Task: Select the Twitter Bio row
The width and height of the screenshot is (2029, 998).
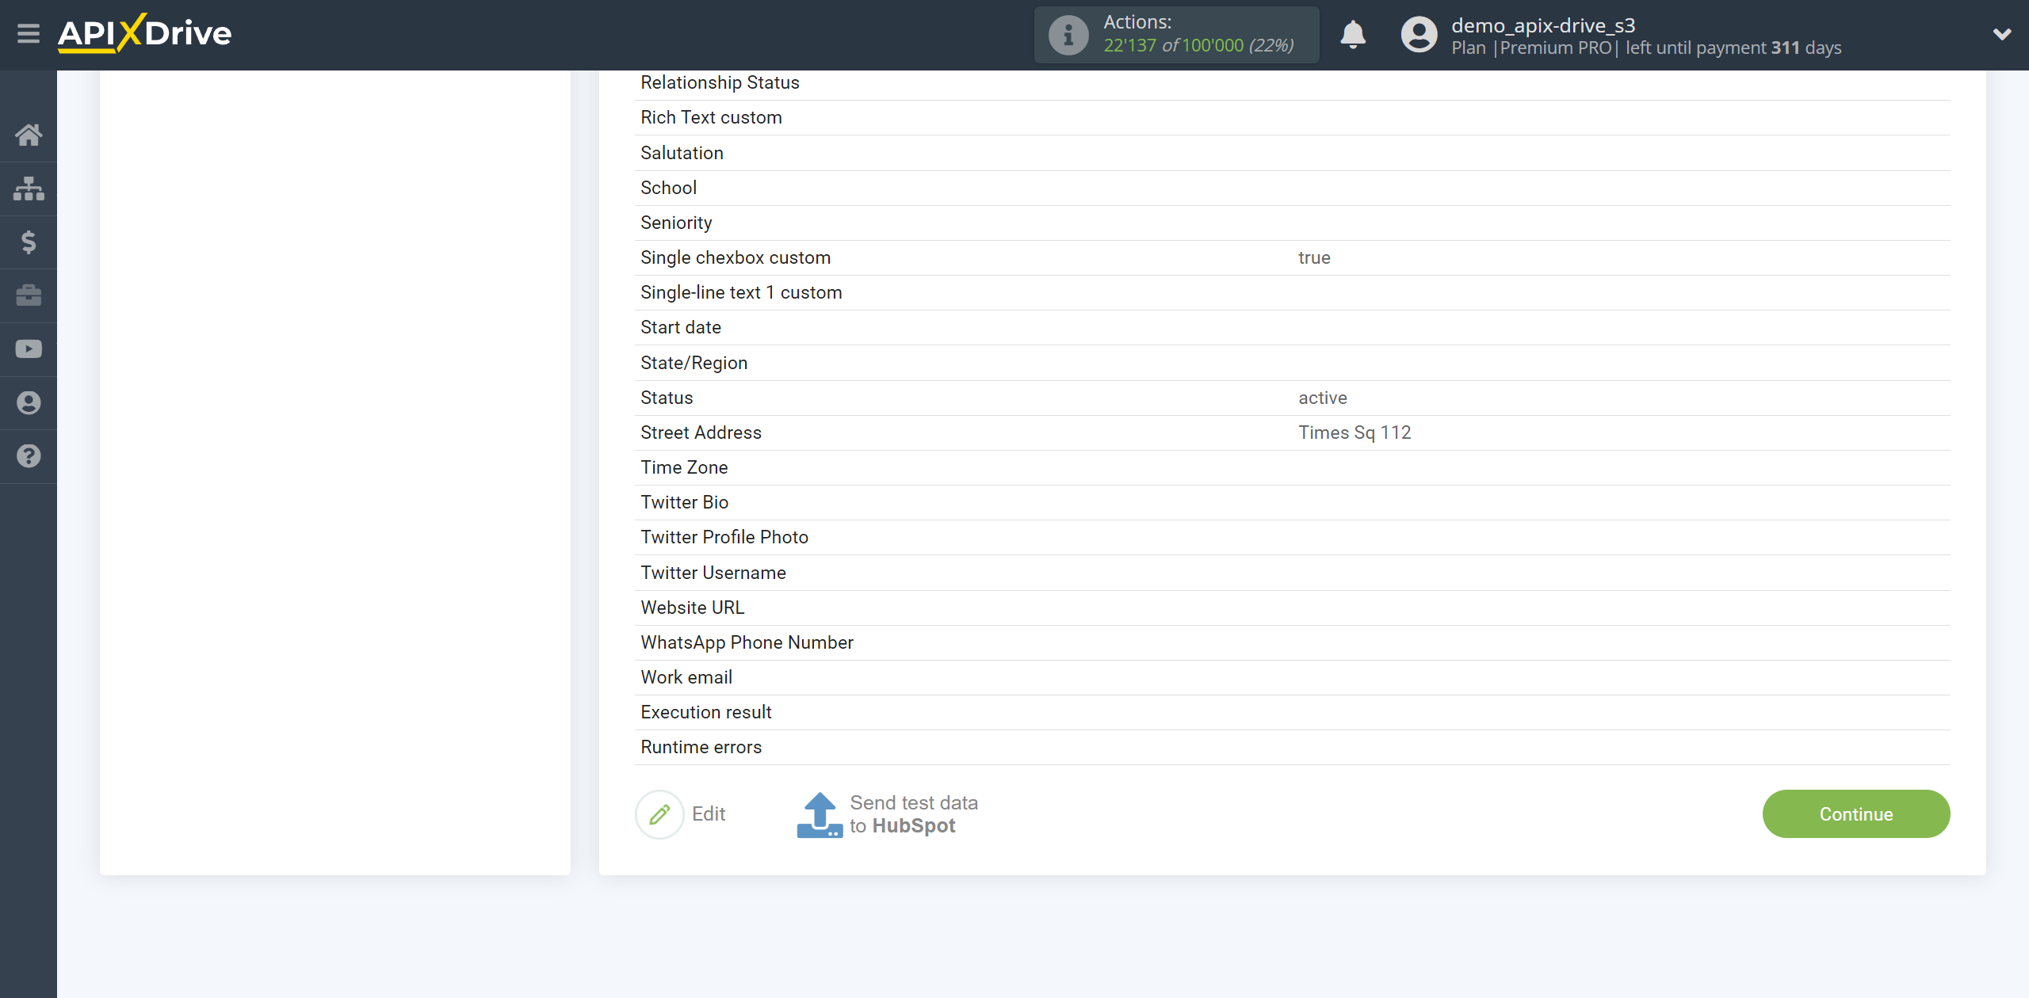Action: [1293, 503]
